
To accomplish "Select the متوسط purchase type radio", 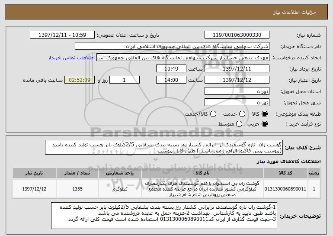I will tap(239, 124).
